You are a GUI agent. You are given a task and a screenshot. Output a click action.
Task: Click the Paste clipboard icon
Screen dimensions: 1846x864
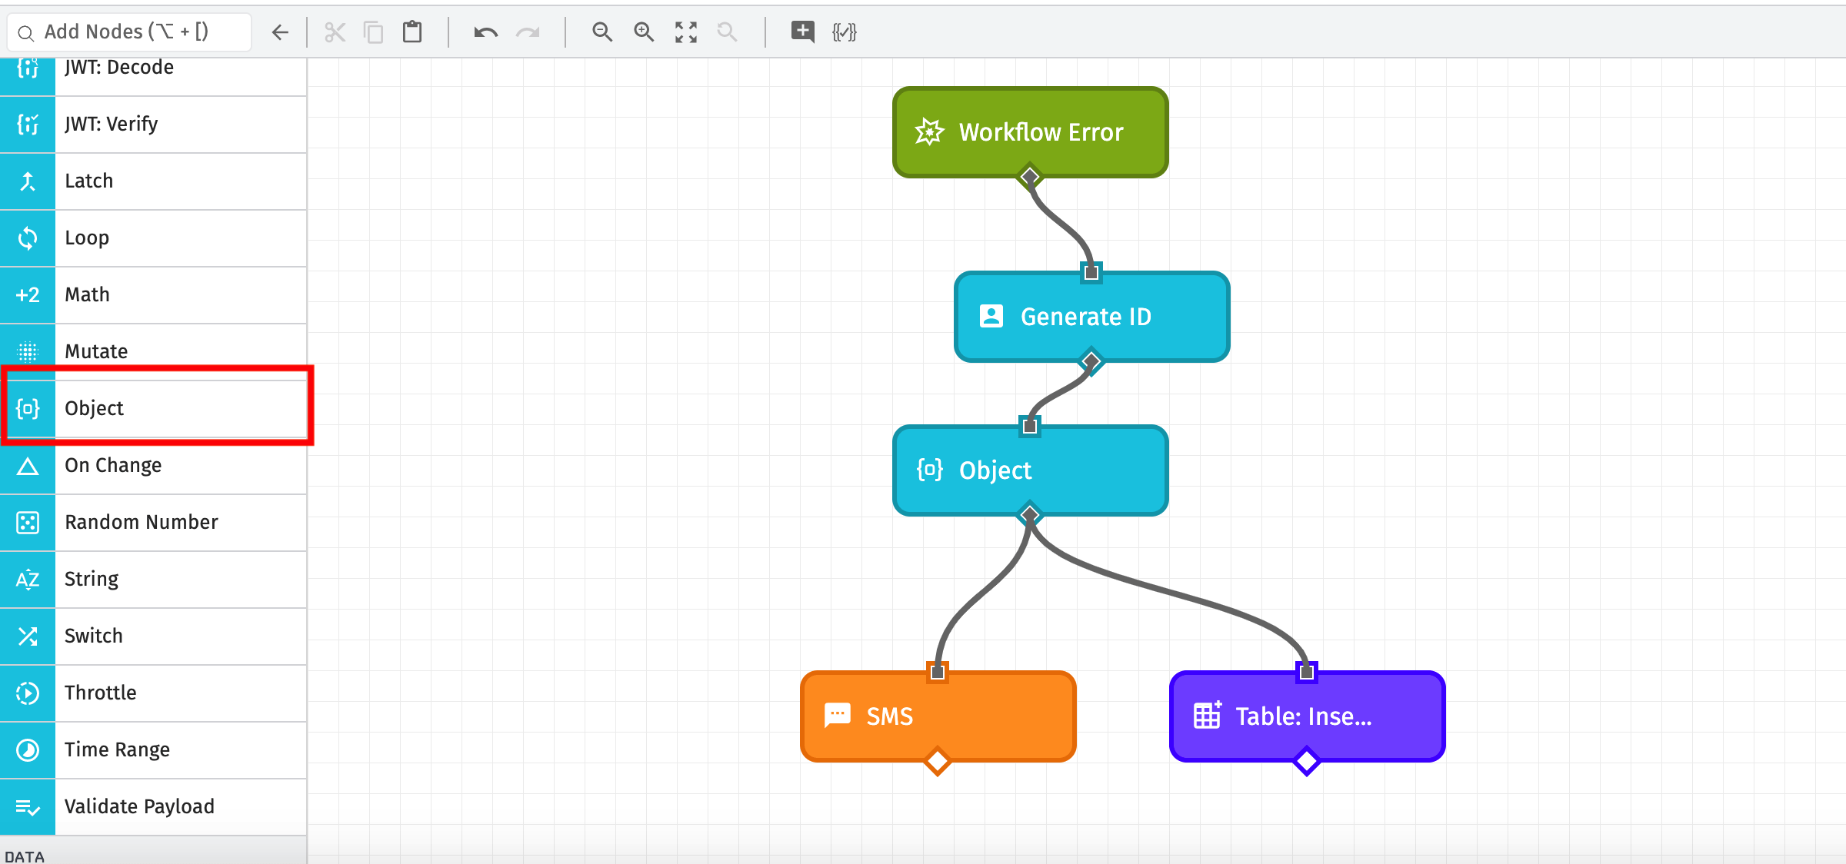413,32
